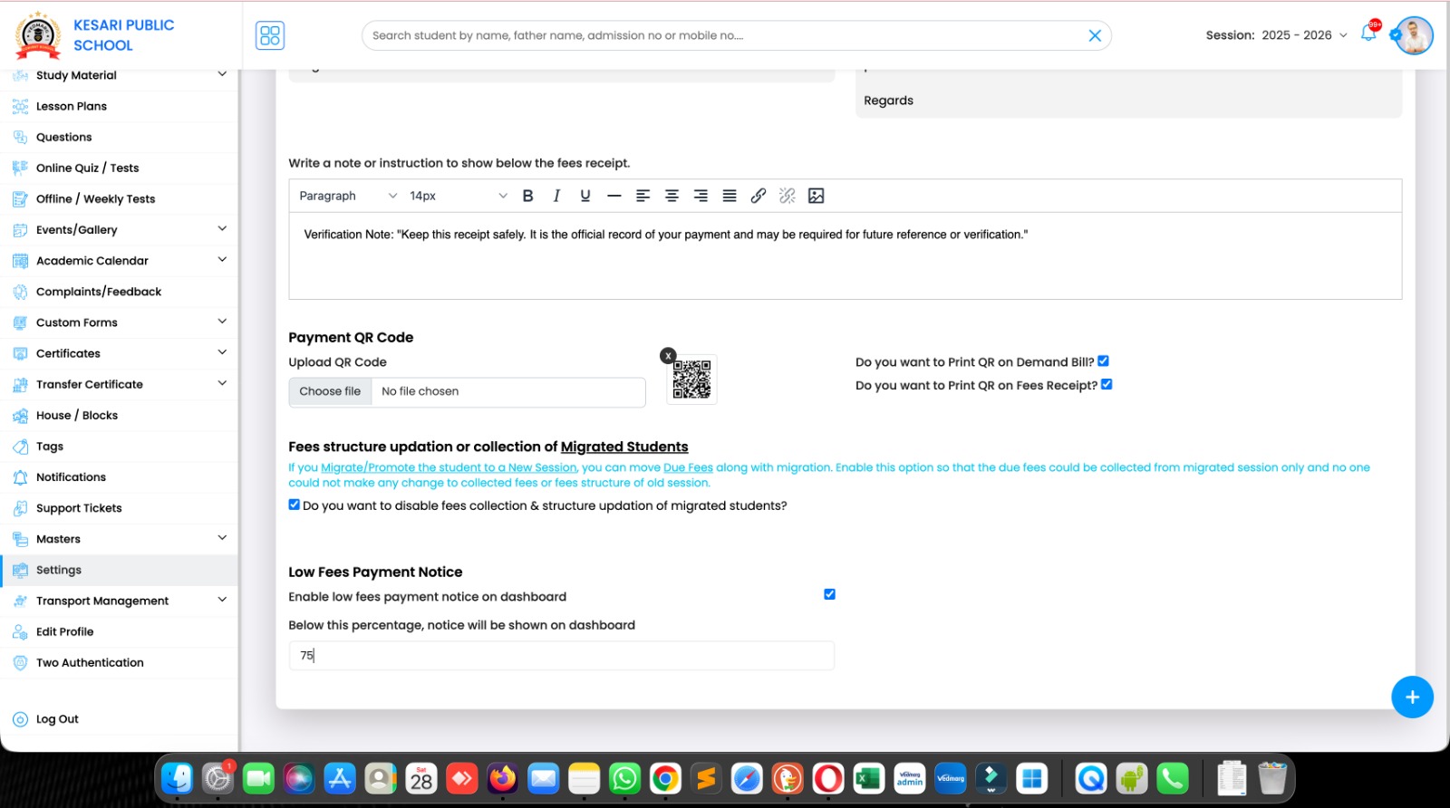The height and width of the screenshot is (808, 1450).
Task: Open Complaints/Feedback in sidebar
Action: point(120,291)
